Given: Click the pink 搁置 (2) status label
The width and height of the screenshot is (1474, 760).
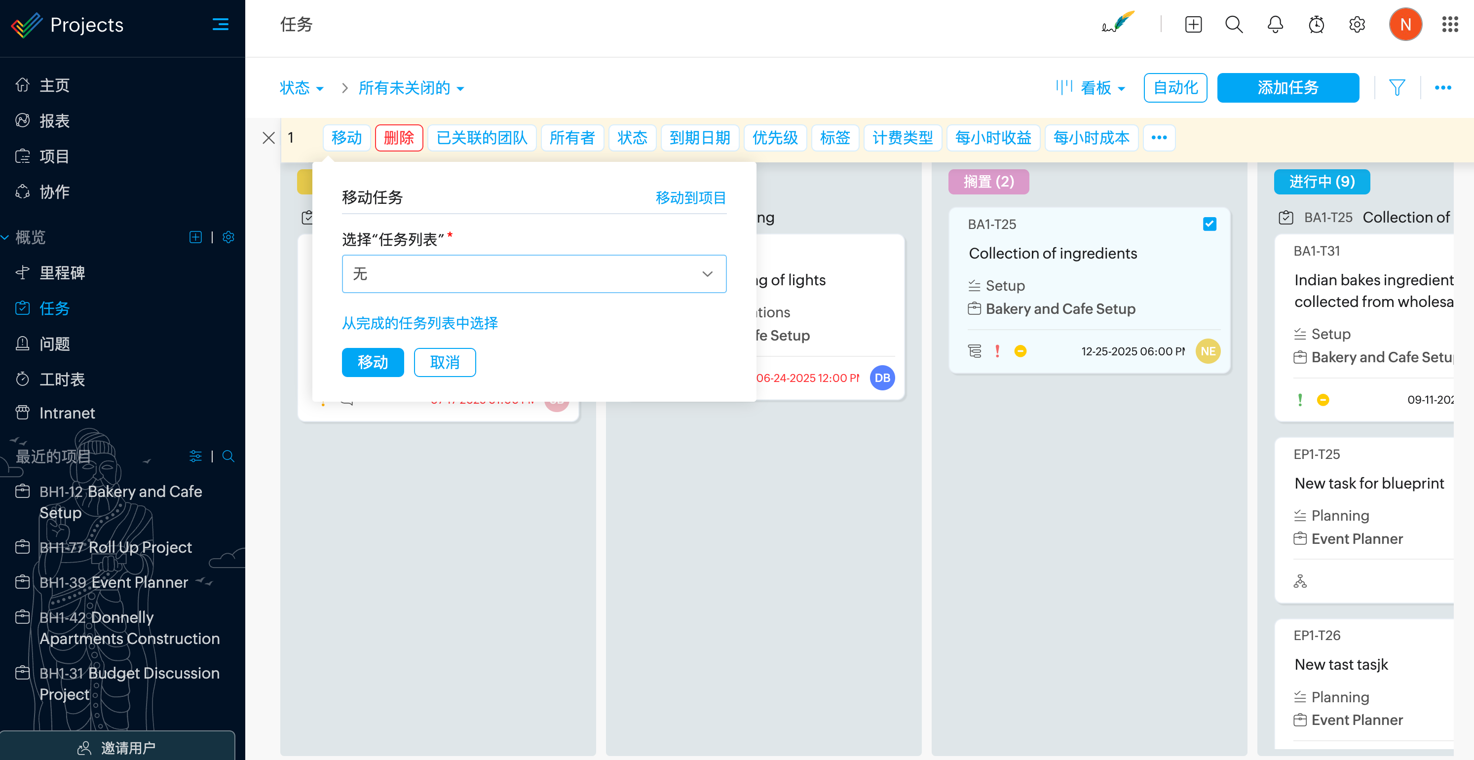Looking at the screenshot, I should pos(988,182).
